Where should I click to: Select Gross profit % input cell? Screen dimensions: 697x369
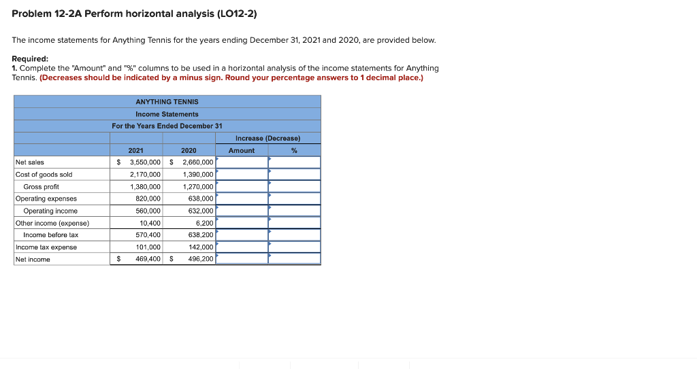click(x=294, y=186)
